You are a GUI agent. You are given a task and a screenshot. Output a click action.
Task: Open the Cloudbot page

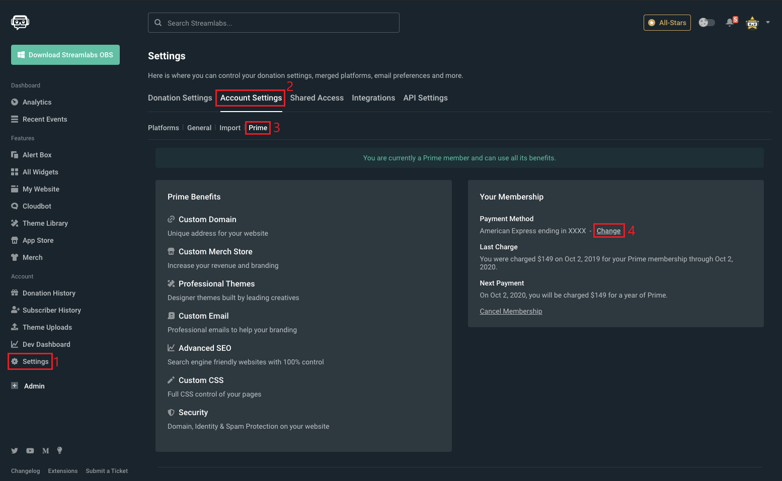(x=31, y=206)
